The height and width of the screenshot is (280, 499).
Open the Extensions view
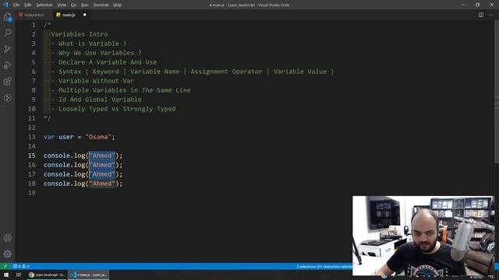coord(8,82)
